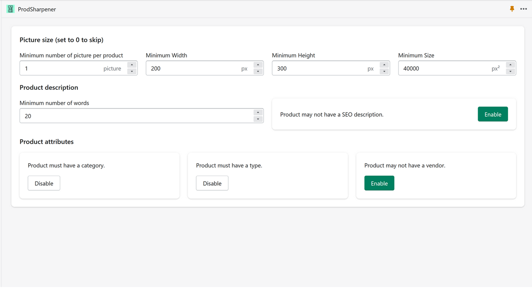532x299 pixels.
Task: Increase minimum number of words
Action: click(x=258, y=113)
